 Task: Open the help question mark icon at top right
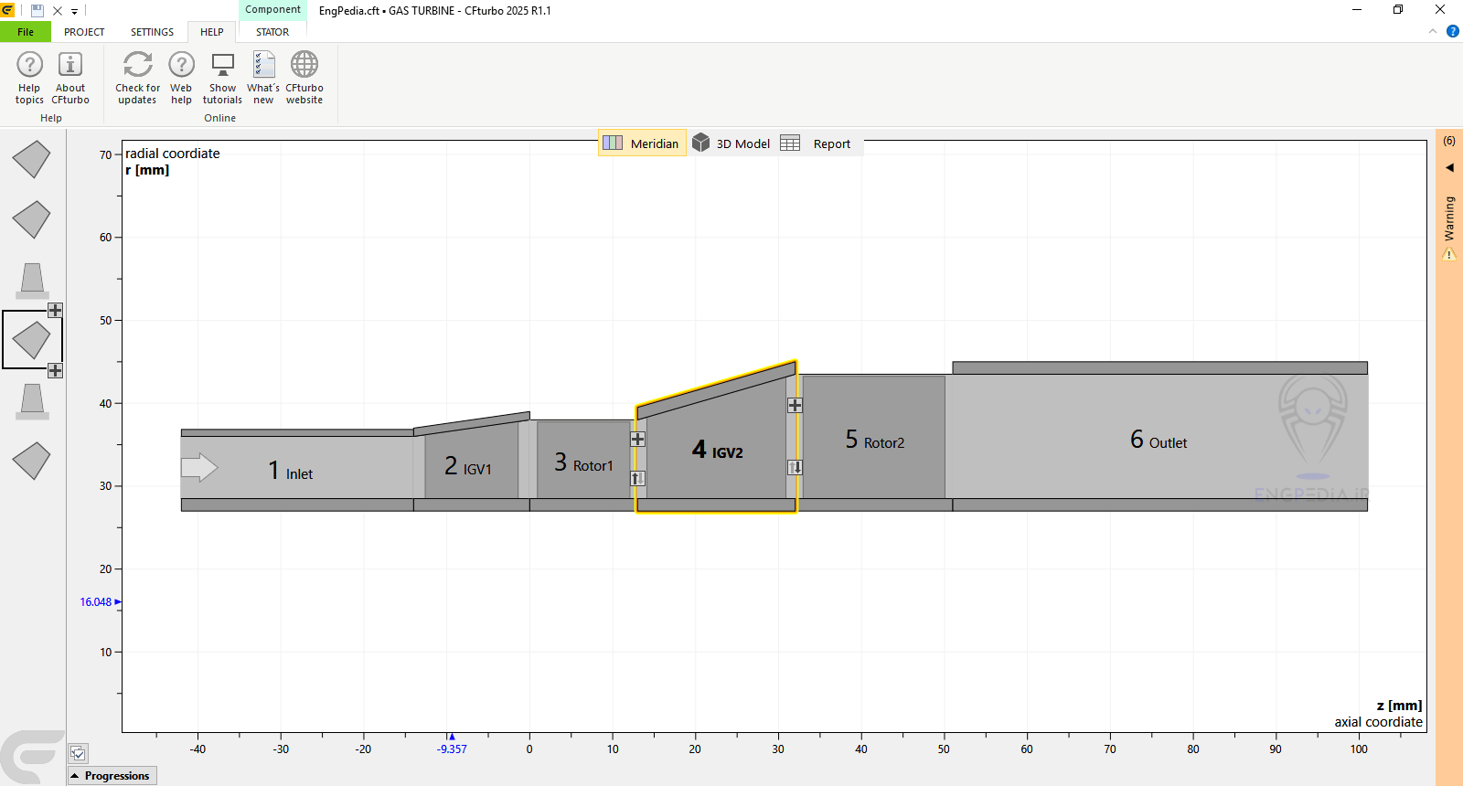click(x=1453, y=31)
